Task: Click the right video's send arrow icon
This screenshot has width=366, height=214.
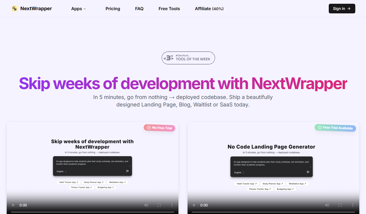Action: pos(308,172)
